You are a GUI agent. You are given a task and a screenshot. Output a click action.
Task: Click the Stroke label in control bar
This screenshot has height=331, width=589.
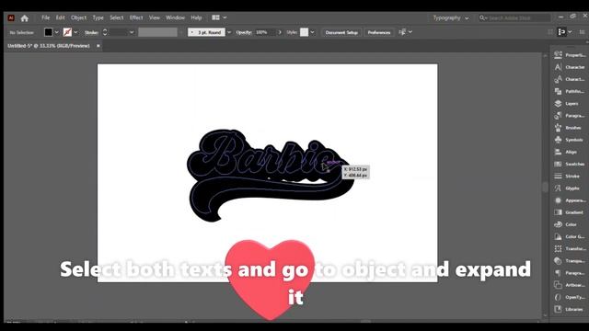tap(91, 33)
